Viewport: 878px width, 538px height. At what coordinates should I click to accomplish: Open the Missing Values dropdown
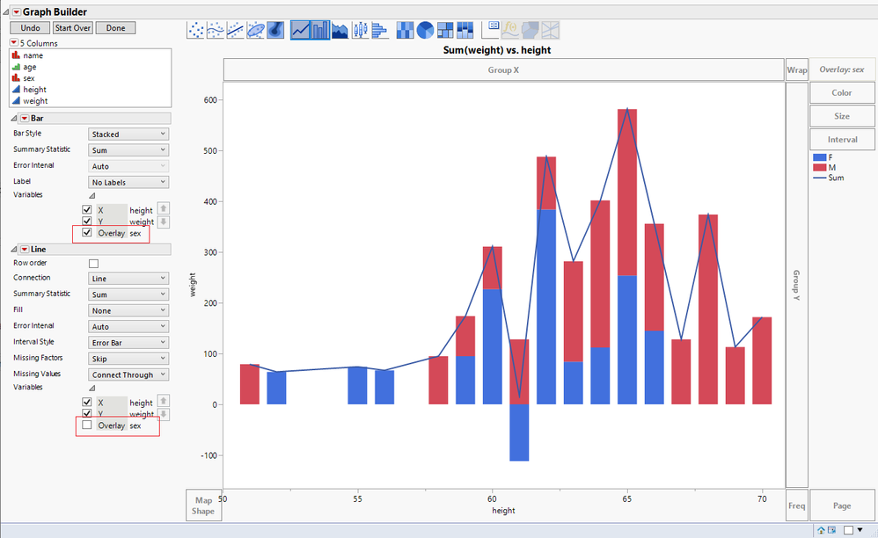pos(128,374)
